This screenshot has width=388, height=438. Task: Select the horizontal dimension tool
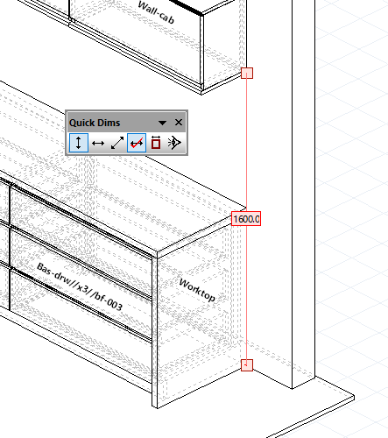[x=98, y=143]
